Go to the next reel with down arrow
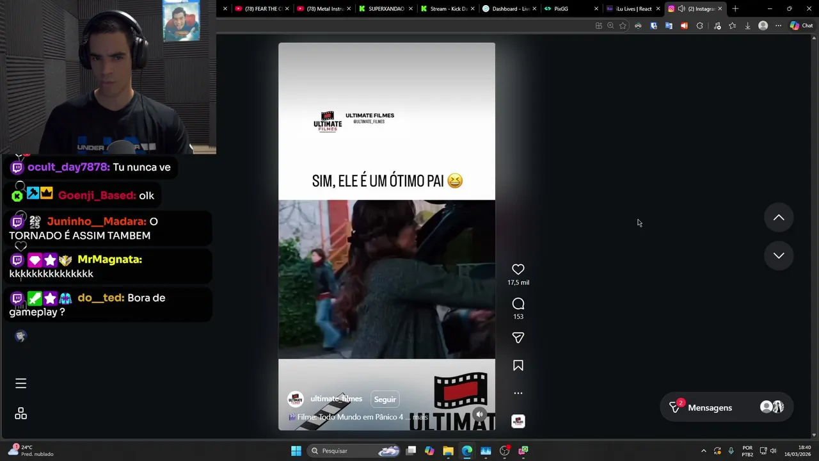This screenshot has height=461, width=819. pyautogui.click(x=779, y=255)
